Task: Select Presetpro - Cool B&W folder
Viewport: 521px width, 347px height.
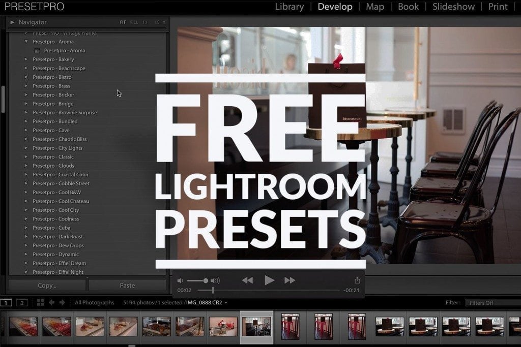Action: click(56, 192)
